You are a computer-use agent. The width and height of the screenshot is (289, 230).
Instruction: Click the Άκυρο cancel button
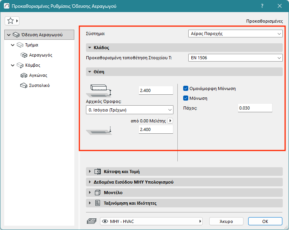(x=226, y=221)
